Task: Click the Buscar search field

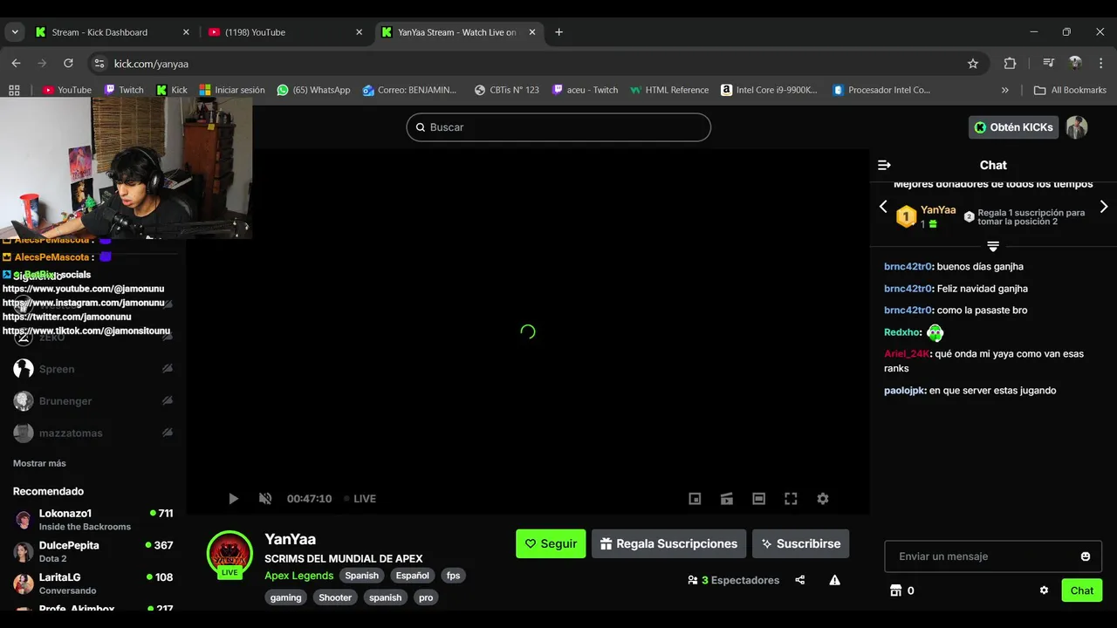Action: point(558,127)
